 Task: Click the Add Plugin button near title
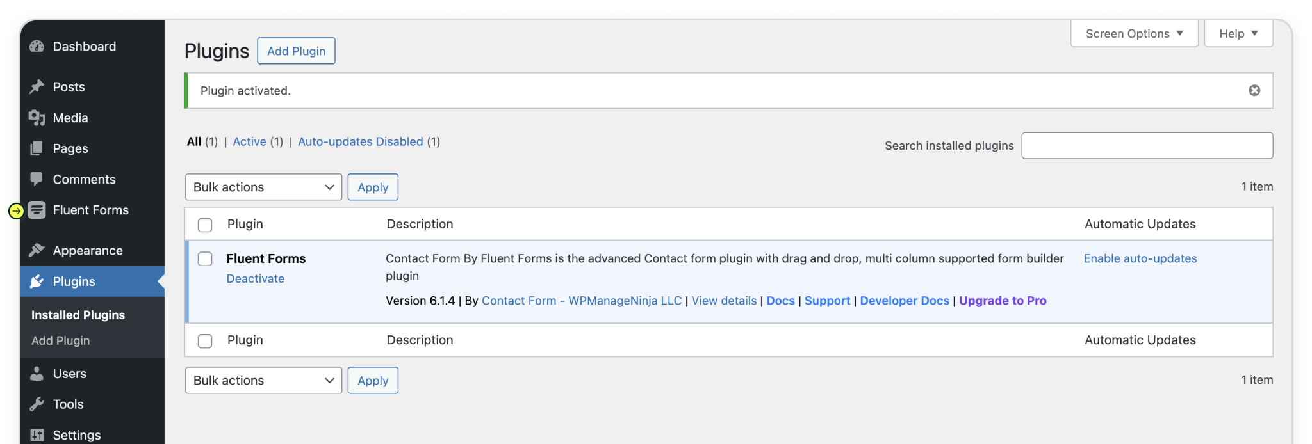[x=296, y=51]
